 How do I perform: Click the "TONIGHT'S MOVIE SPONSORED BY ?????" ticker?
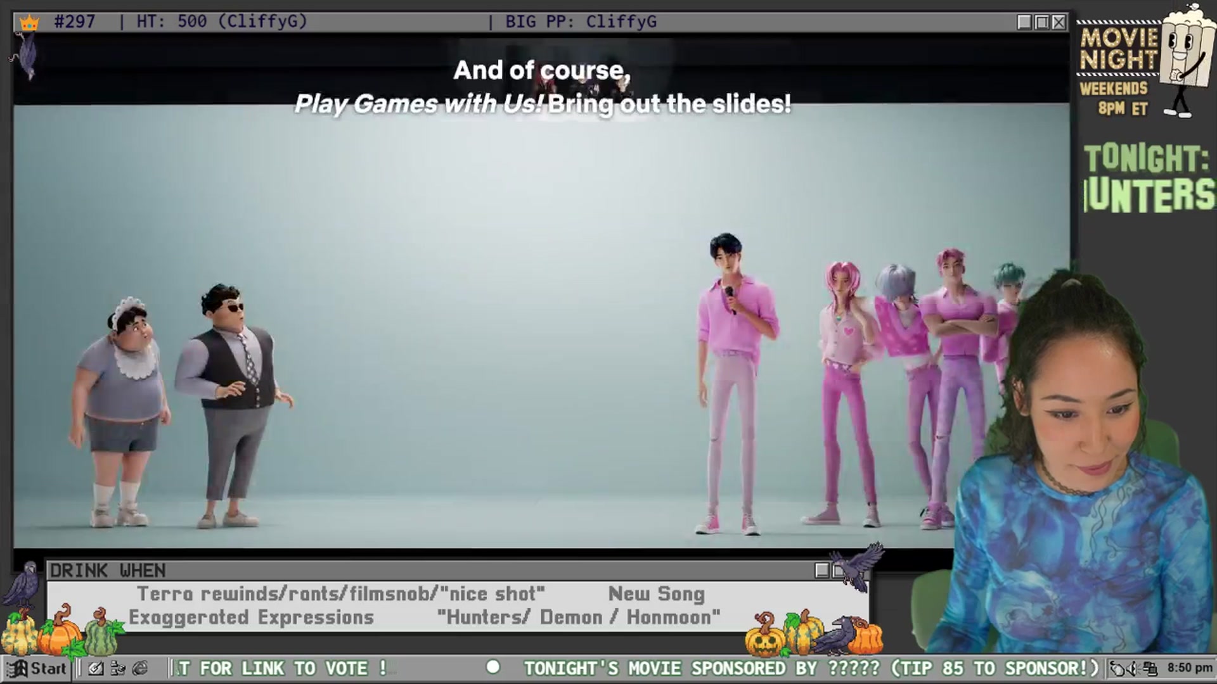[x=702, y=668]
